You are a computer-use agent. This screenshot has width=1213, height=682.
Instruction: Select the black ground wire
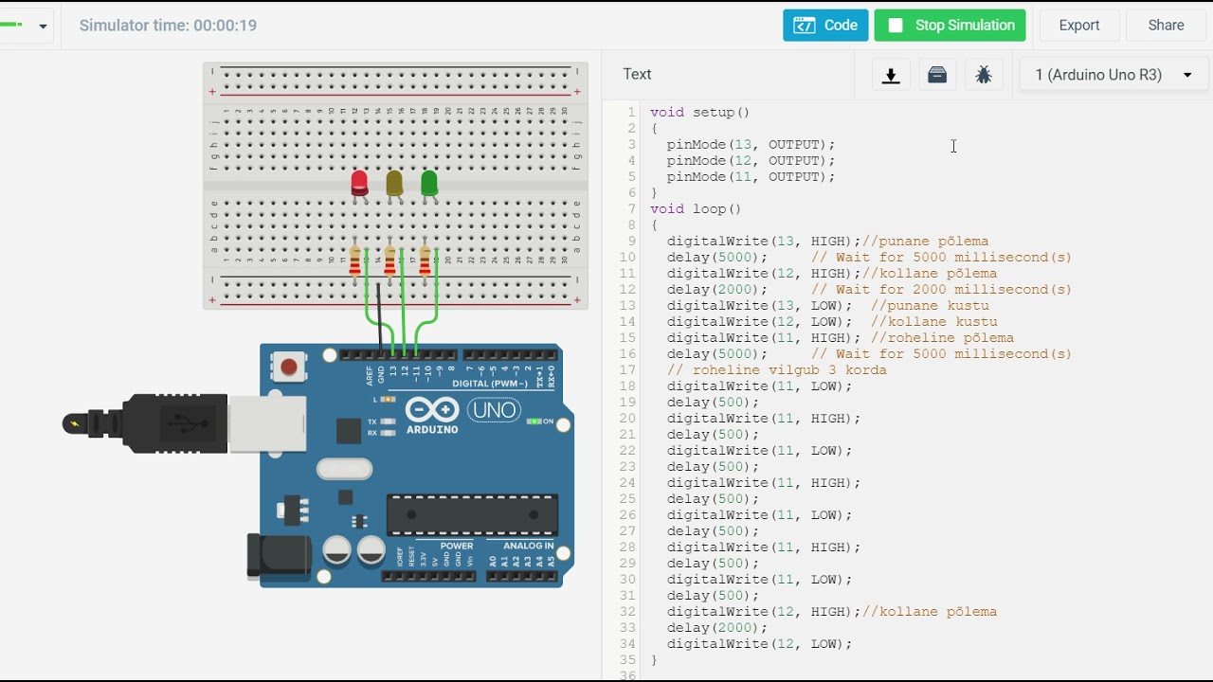click(x=379, y=317)
